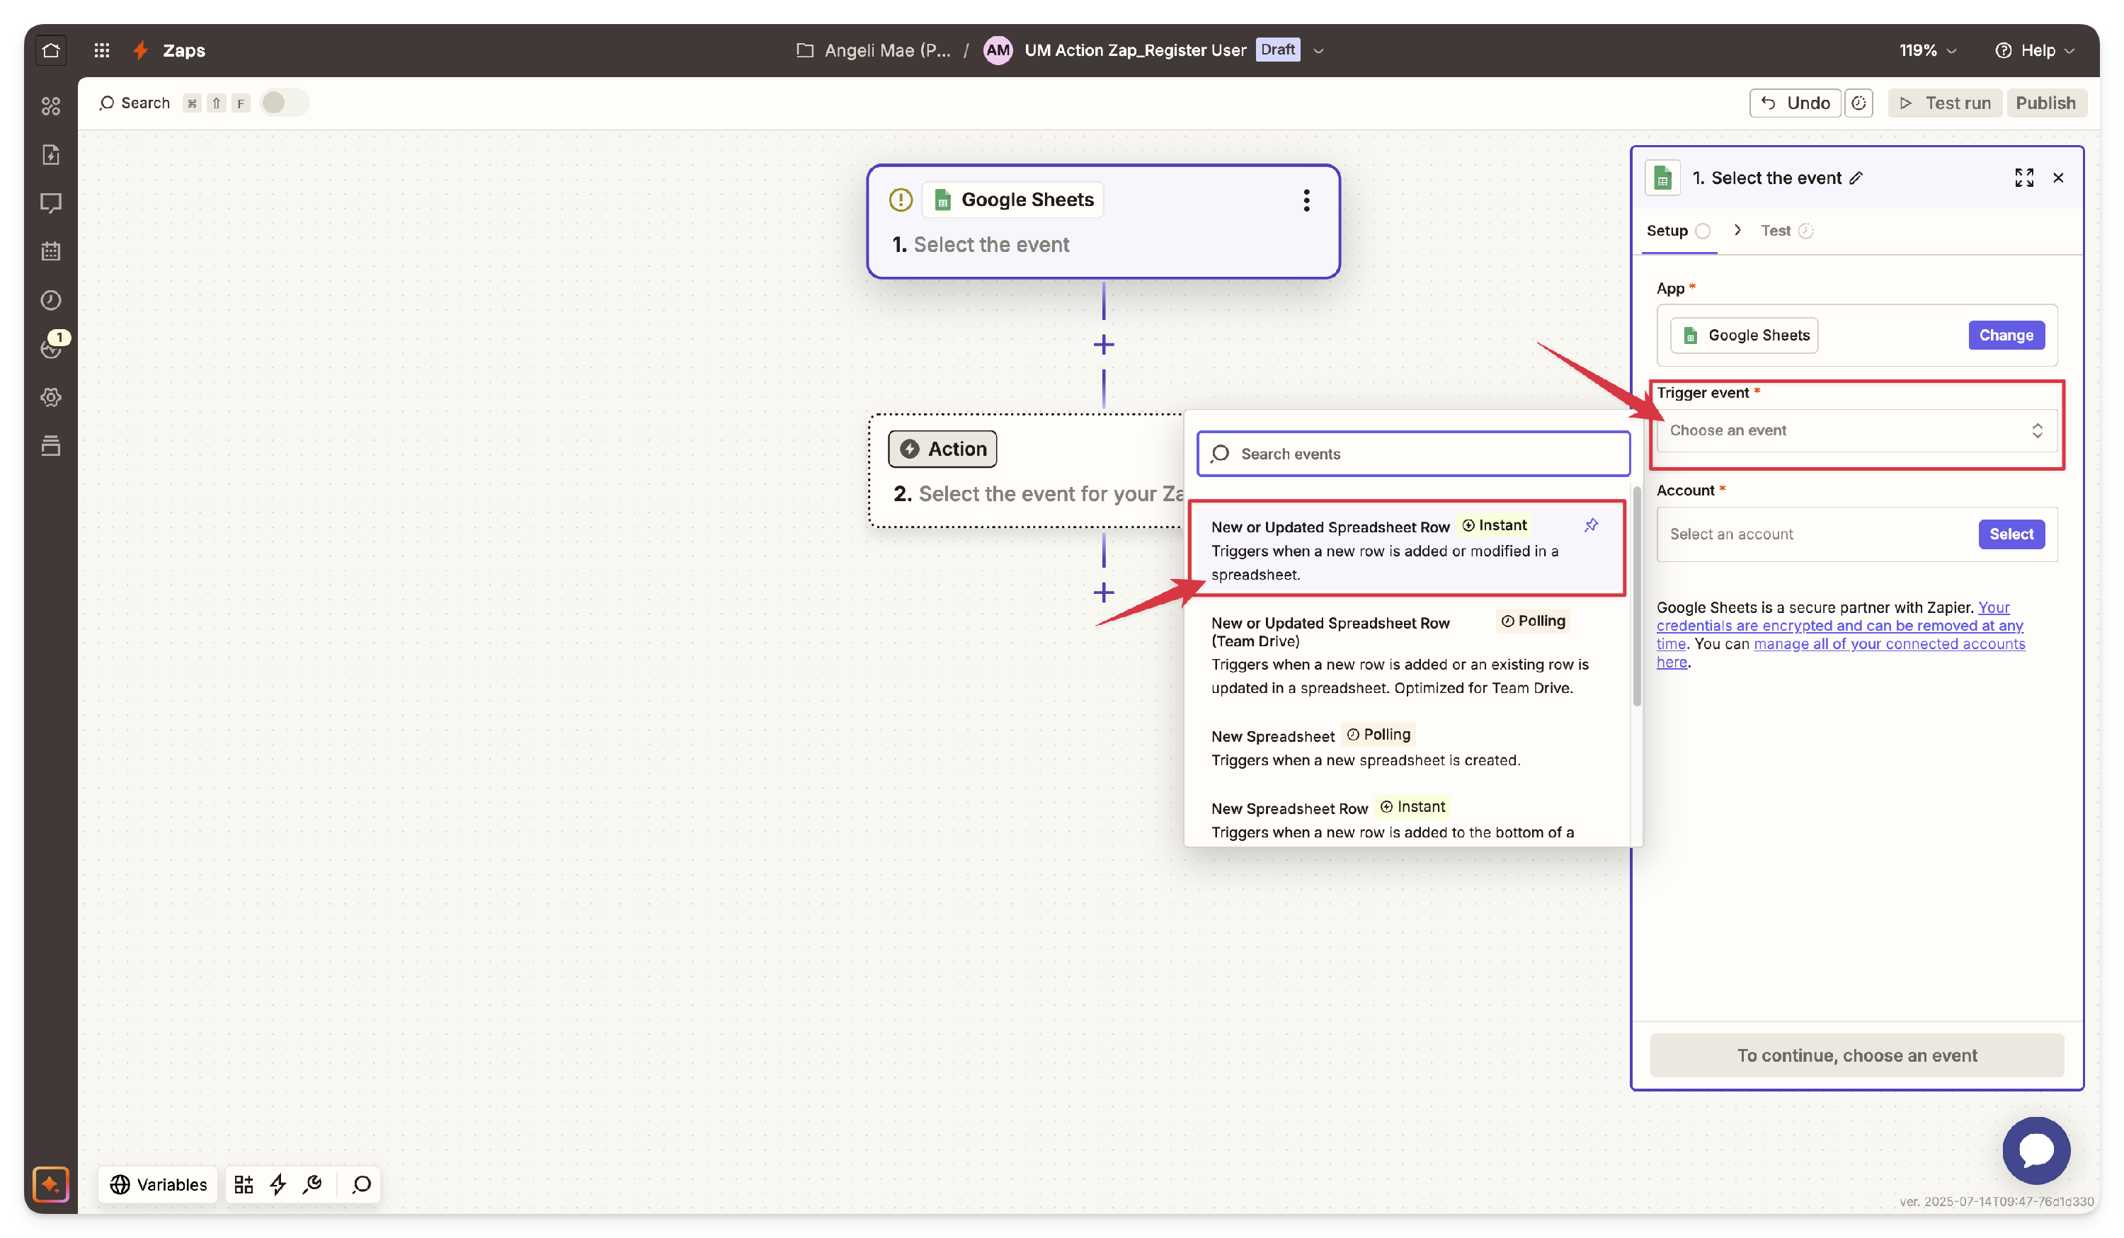Click the Search button in editor toolbar
The height and width of the screenshot is (1238, 2124).
coord(135,103)
